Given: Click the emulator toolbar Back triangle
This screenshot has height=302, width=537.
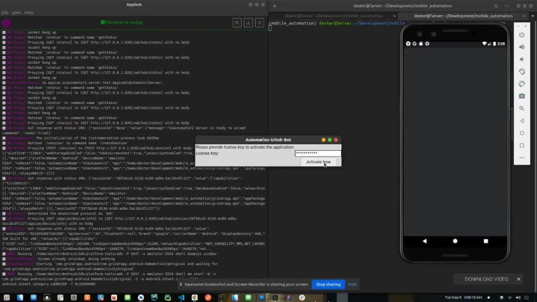Looking at the screenshot, I should tap(521, 121).
